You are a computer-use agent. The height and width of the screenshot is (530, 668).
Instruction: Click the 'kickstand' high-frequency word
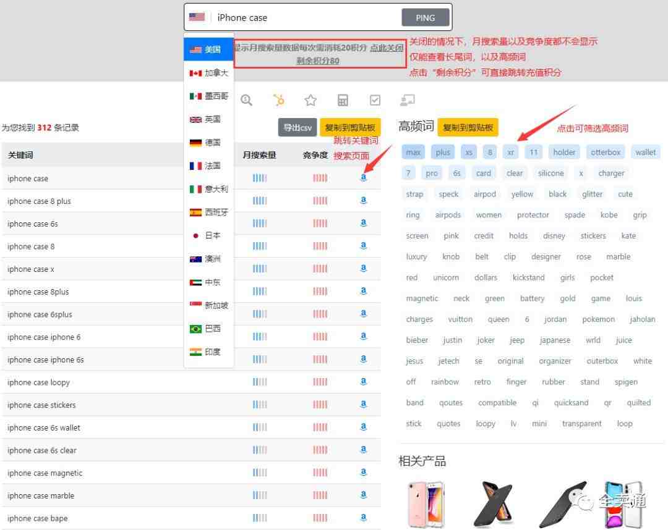pos(528,277)
